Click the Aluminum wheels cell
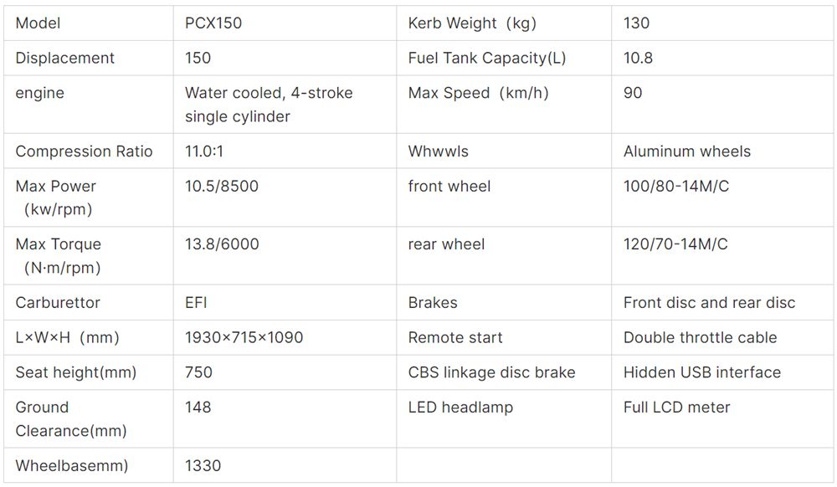 pyautogui.click(x=722, y=151)
